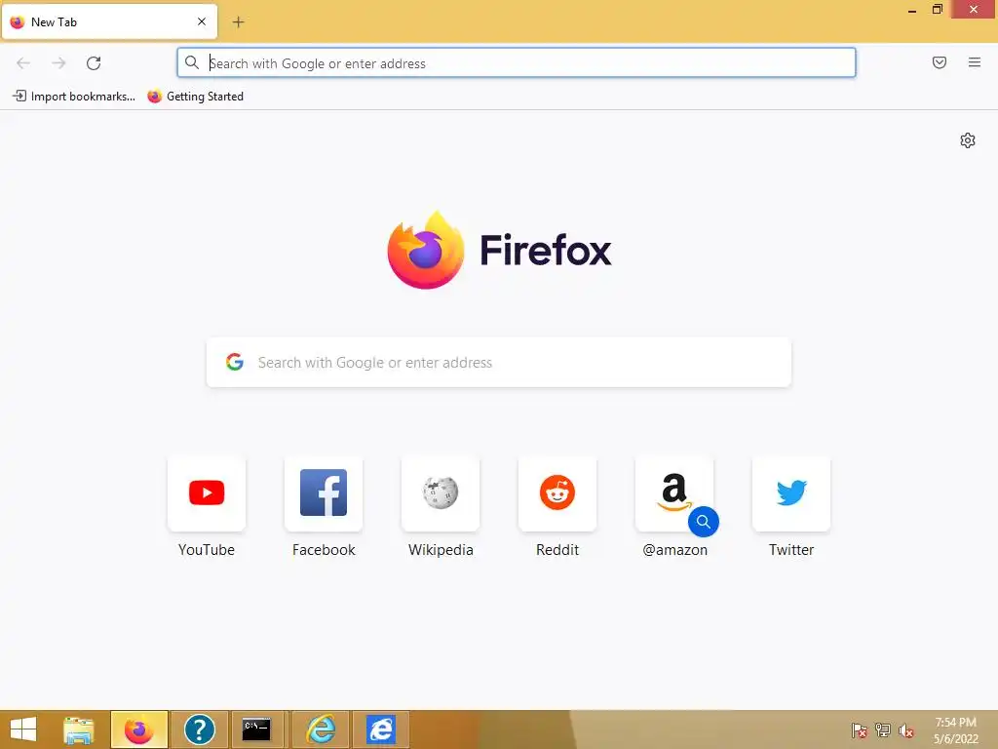This screenshot has height=749, width=998.
Task: Open the YouTube shortcut tile
Action: 207,493
